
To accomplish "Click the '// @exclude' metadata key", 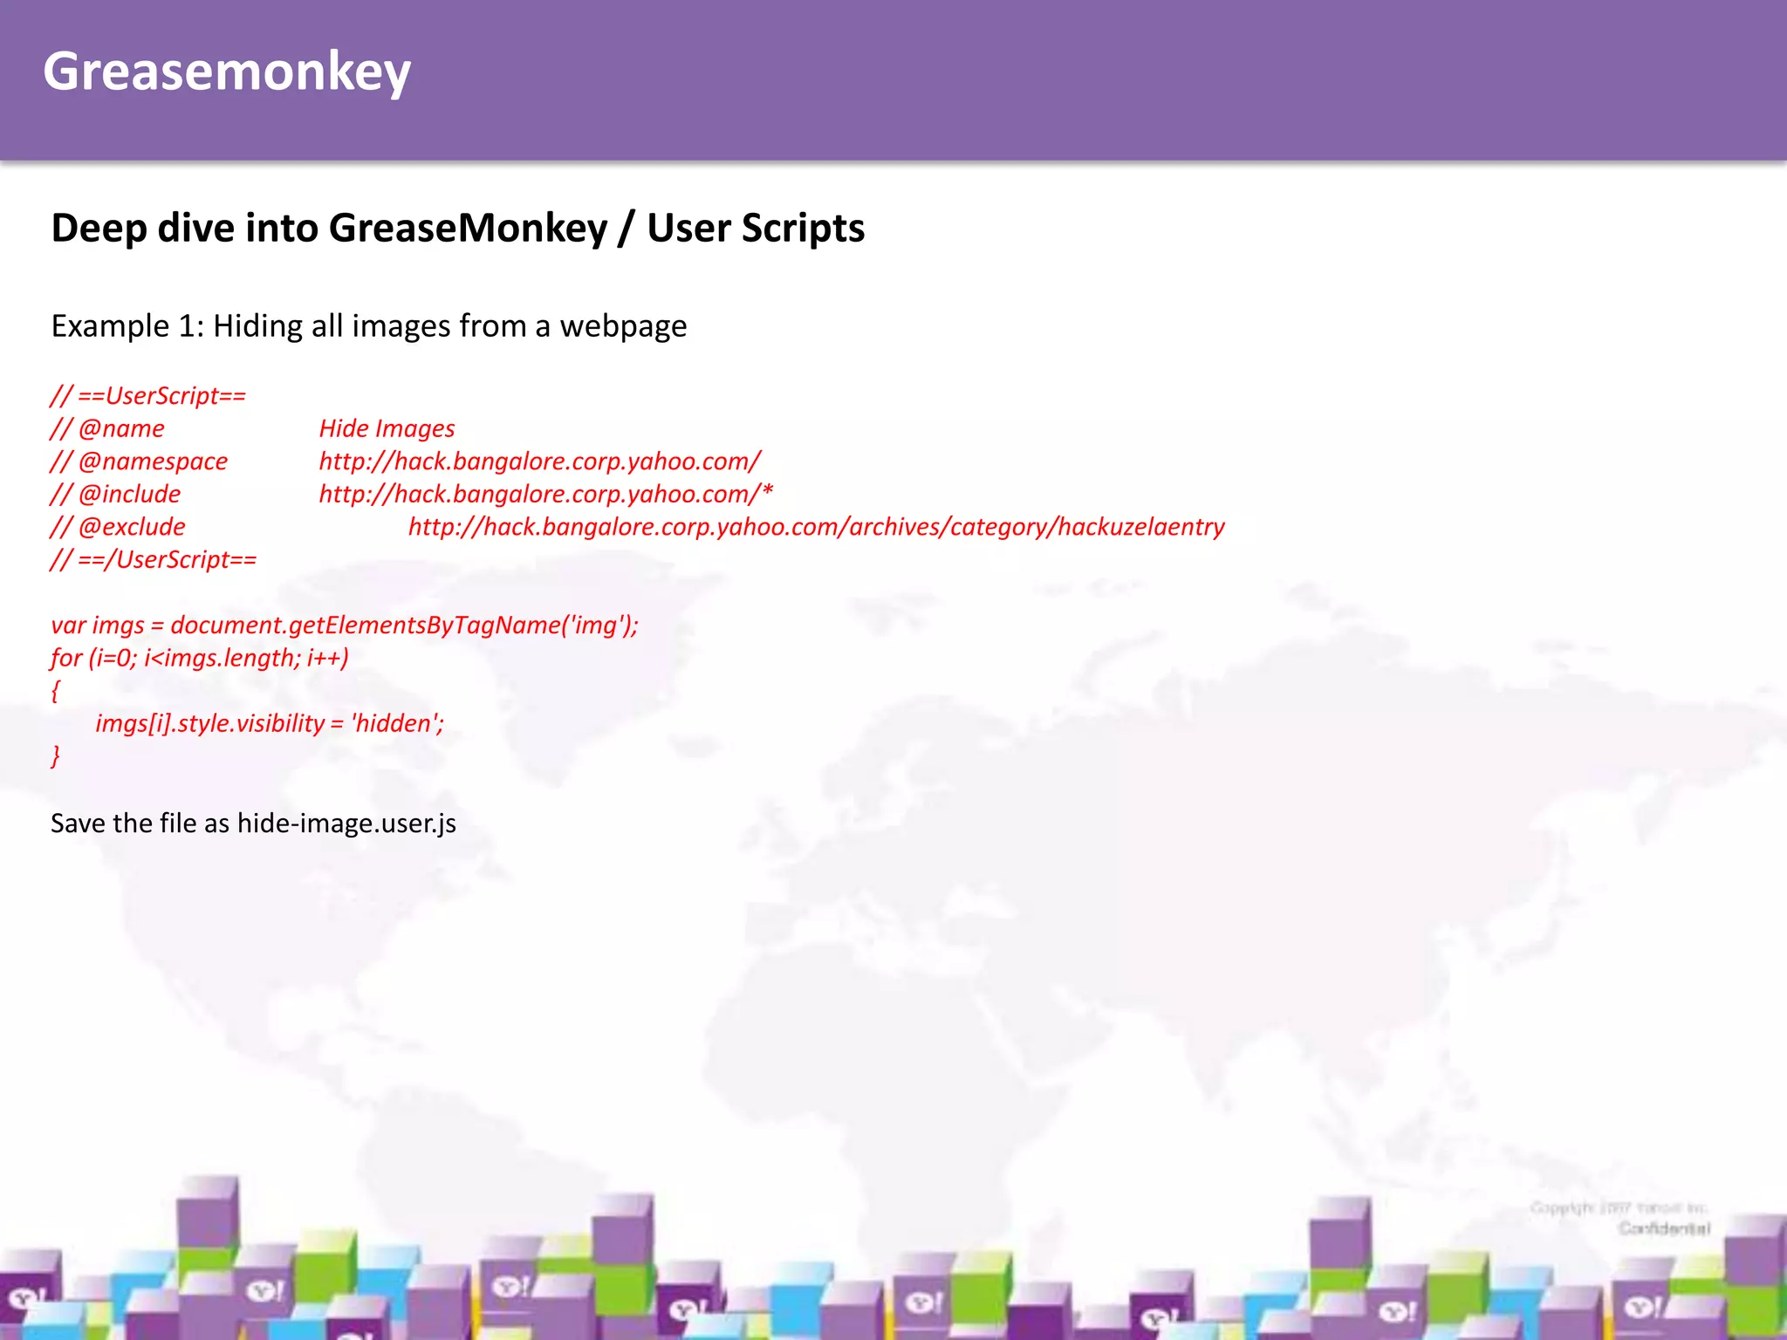I will (x=118, y=526).
